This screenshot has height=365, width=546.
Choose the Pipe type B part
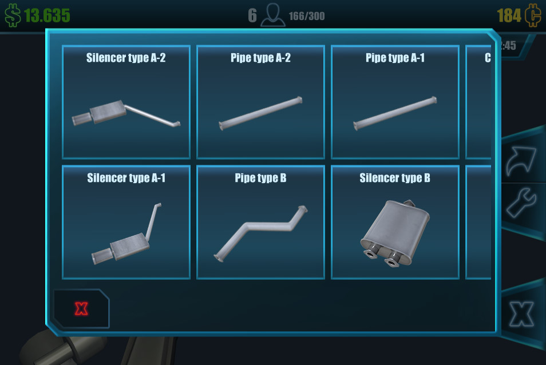[x=260, y=222]
